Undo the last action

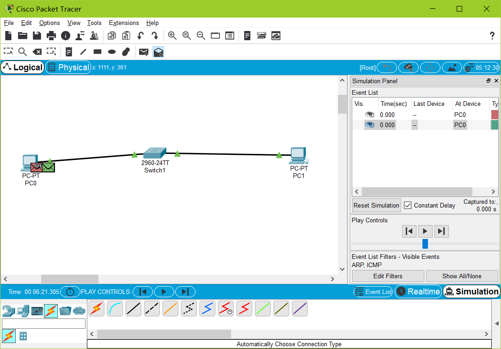click(x=140, y=36)
